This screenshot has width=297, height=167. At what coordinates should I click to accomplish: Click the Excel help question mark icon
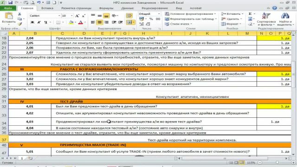tap(274, 8)
